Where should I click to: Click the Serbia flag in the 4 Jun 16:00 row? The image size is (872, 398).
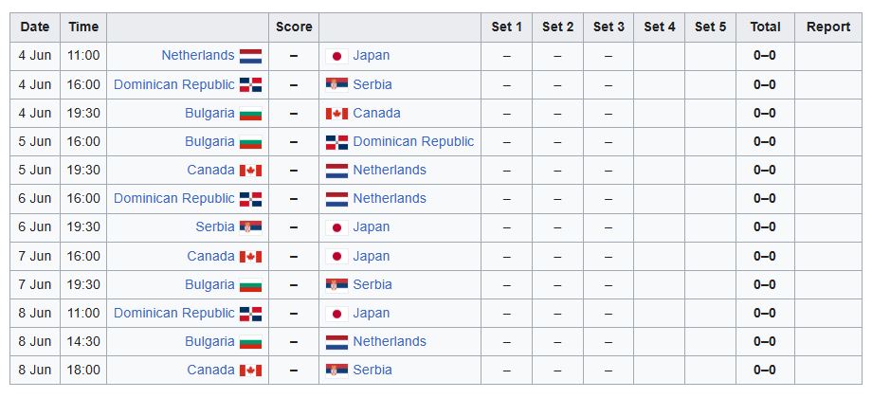click(x=336, y=84)
